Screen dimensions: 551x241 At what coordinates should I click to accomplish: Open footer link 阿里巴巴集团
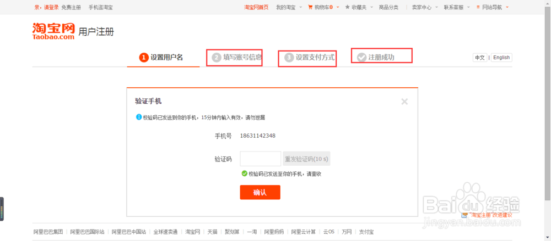click(48, 232)
